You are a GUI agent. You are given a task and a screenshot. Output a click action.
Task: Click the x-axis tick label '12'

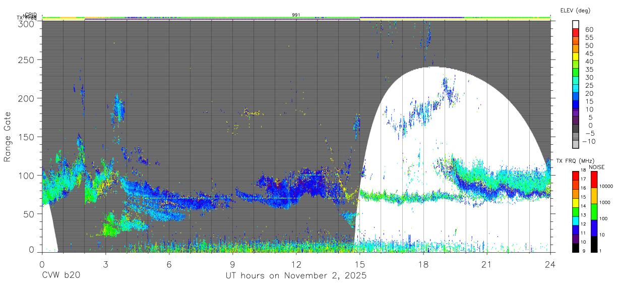[296, 264]
